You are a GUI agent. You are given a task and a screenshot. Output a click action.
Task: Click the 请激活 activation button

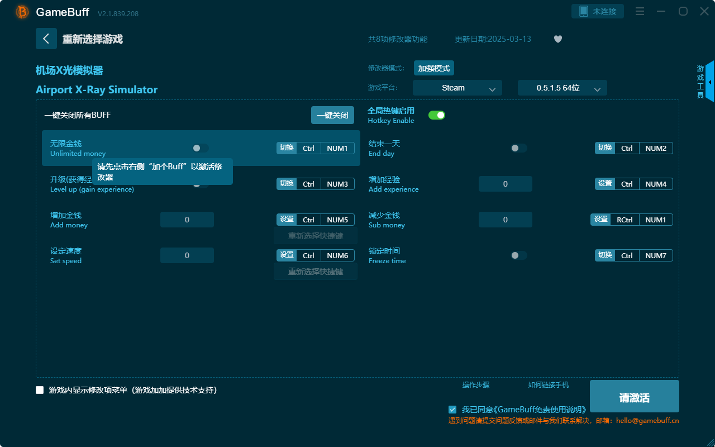pos(634,396)
